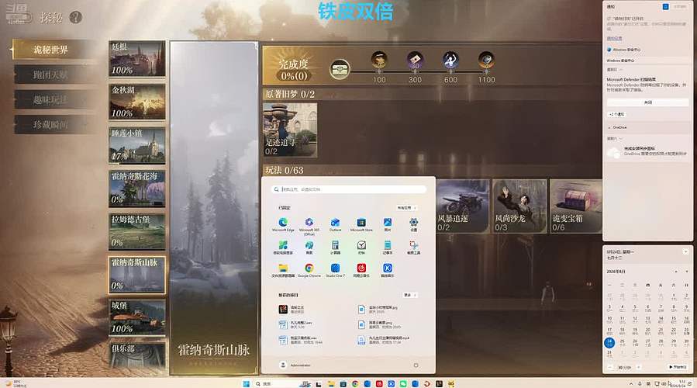Click the Start menu search box
697x388 pixels.
tap(349, 189)
